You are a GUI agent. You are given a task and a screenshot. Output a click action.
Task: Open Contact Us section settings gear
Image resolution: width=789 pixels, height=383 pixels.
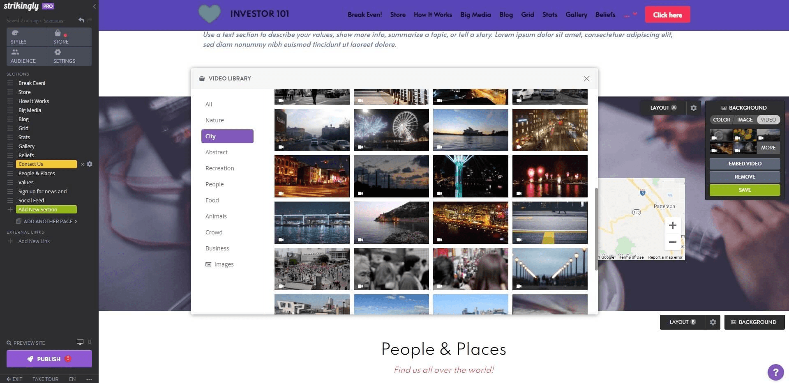coord(90,164)
